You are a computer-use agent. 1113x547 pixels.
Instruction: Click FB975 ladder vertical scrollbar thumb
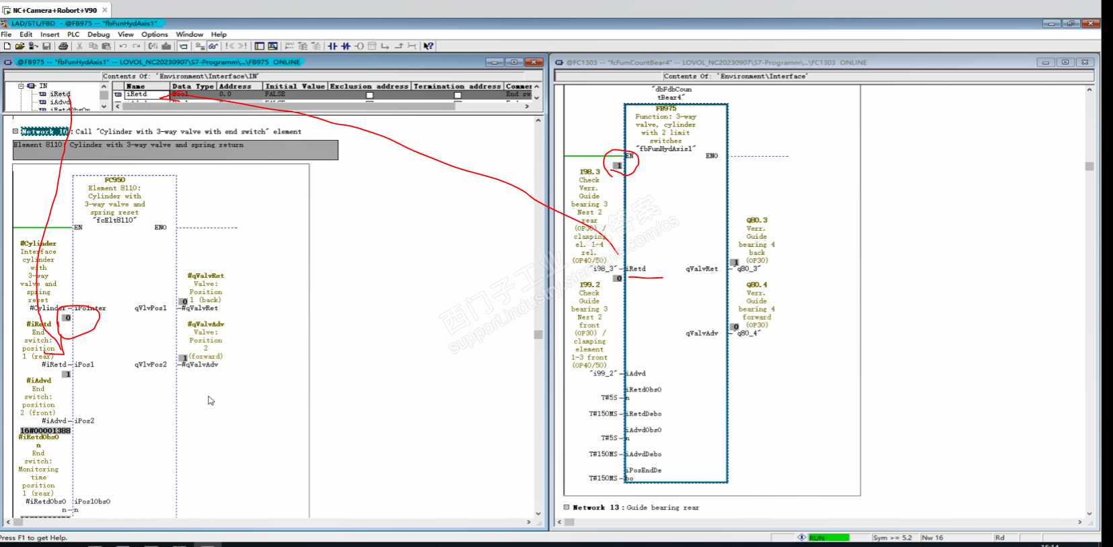point(538,334)
